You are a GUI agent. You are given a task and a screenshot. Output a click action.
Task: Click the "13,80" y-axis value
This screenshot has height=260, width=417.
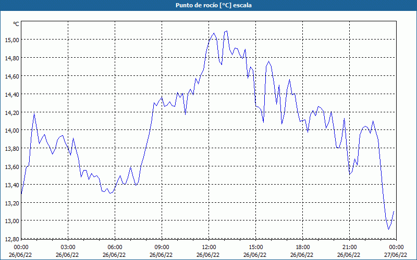pos(12,149)
